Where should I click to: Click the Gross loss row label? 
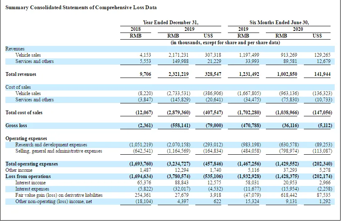click(16, 126)
